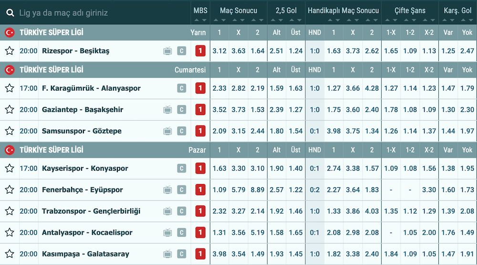477x265 pixels.
Task: Select 3.12 home win odds for Rizespor
Action: 219,51
